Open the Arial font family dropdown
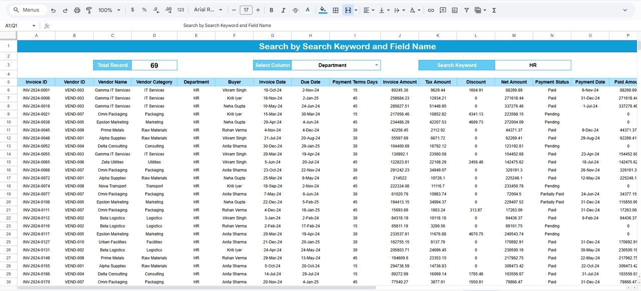Image resolution: width=641 pixels, height=291 pixels. tap(208, 10)
